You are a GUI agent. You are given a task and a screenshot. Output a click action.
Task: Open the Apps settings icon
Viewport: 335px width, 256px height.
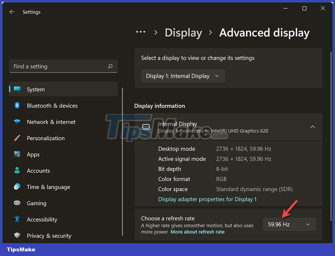(17, 154)
